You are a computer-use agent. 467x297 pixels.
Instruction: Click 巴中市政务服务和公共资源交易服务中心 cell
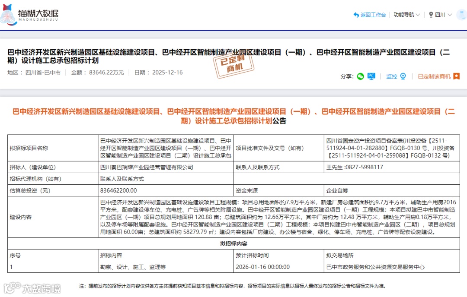(x=392, y=267)
